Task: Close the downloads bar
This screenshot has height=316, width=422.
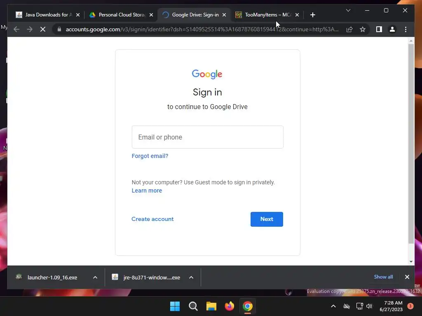Action: [x=407, y=277]
